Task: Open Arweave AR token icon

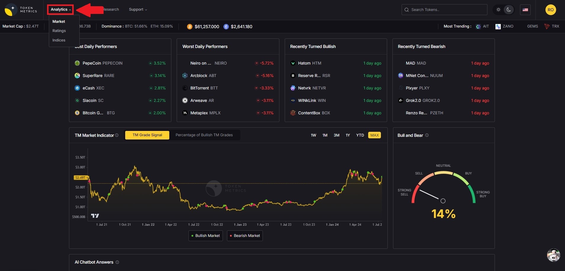Action: point(185,100)
